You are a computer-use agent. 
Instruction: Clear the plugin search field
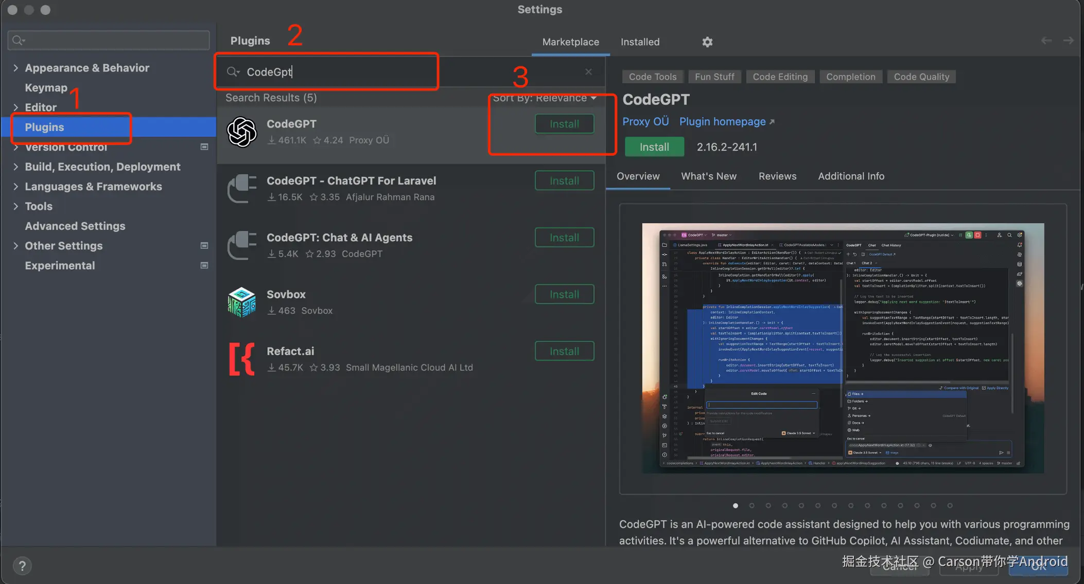point(588,72)
